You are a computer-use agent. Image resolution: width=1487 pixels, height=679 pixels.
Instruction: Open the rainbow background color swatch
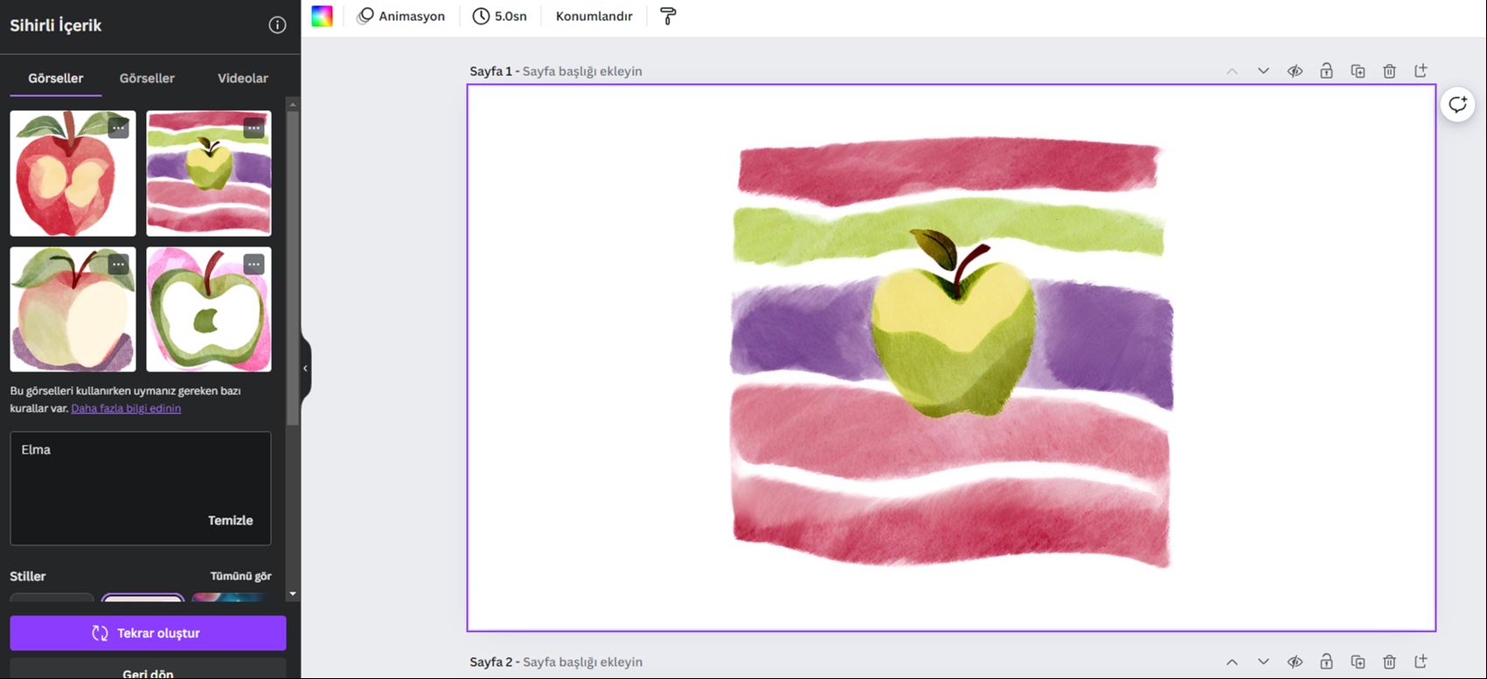(x=322, y=16)
